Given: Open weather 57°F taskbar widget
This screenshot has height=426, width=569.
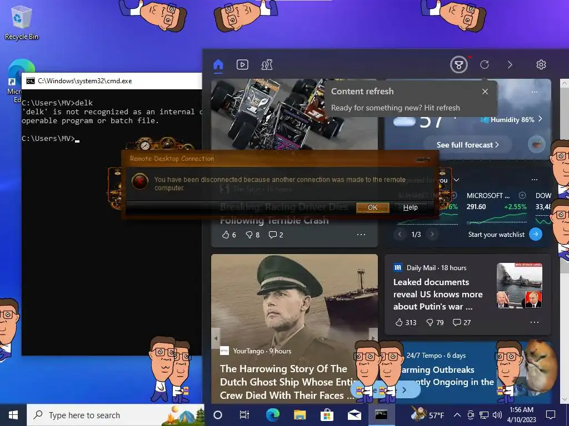Looking at the screenshot, I should 427,415.
